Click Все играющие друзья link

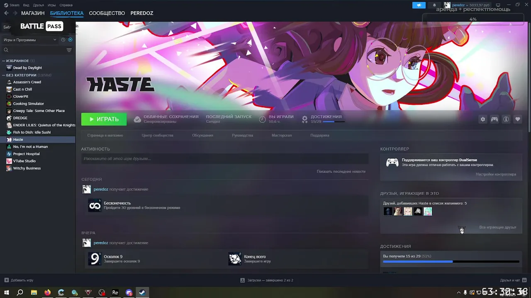pyautogui.click(x=498, y=227)
